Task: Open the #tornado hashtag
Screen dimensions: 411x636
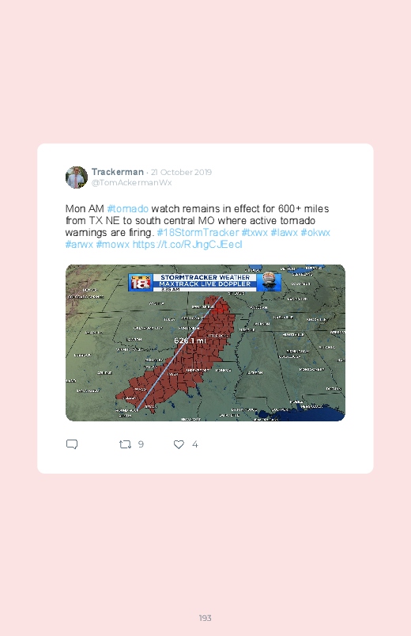Action: click(x=128, y=209)
